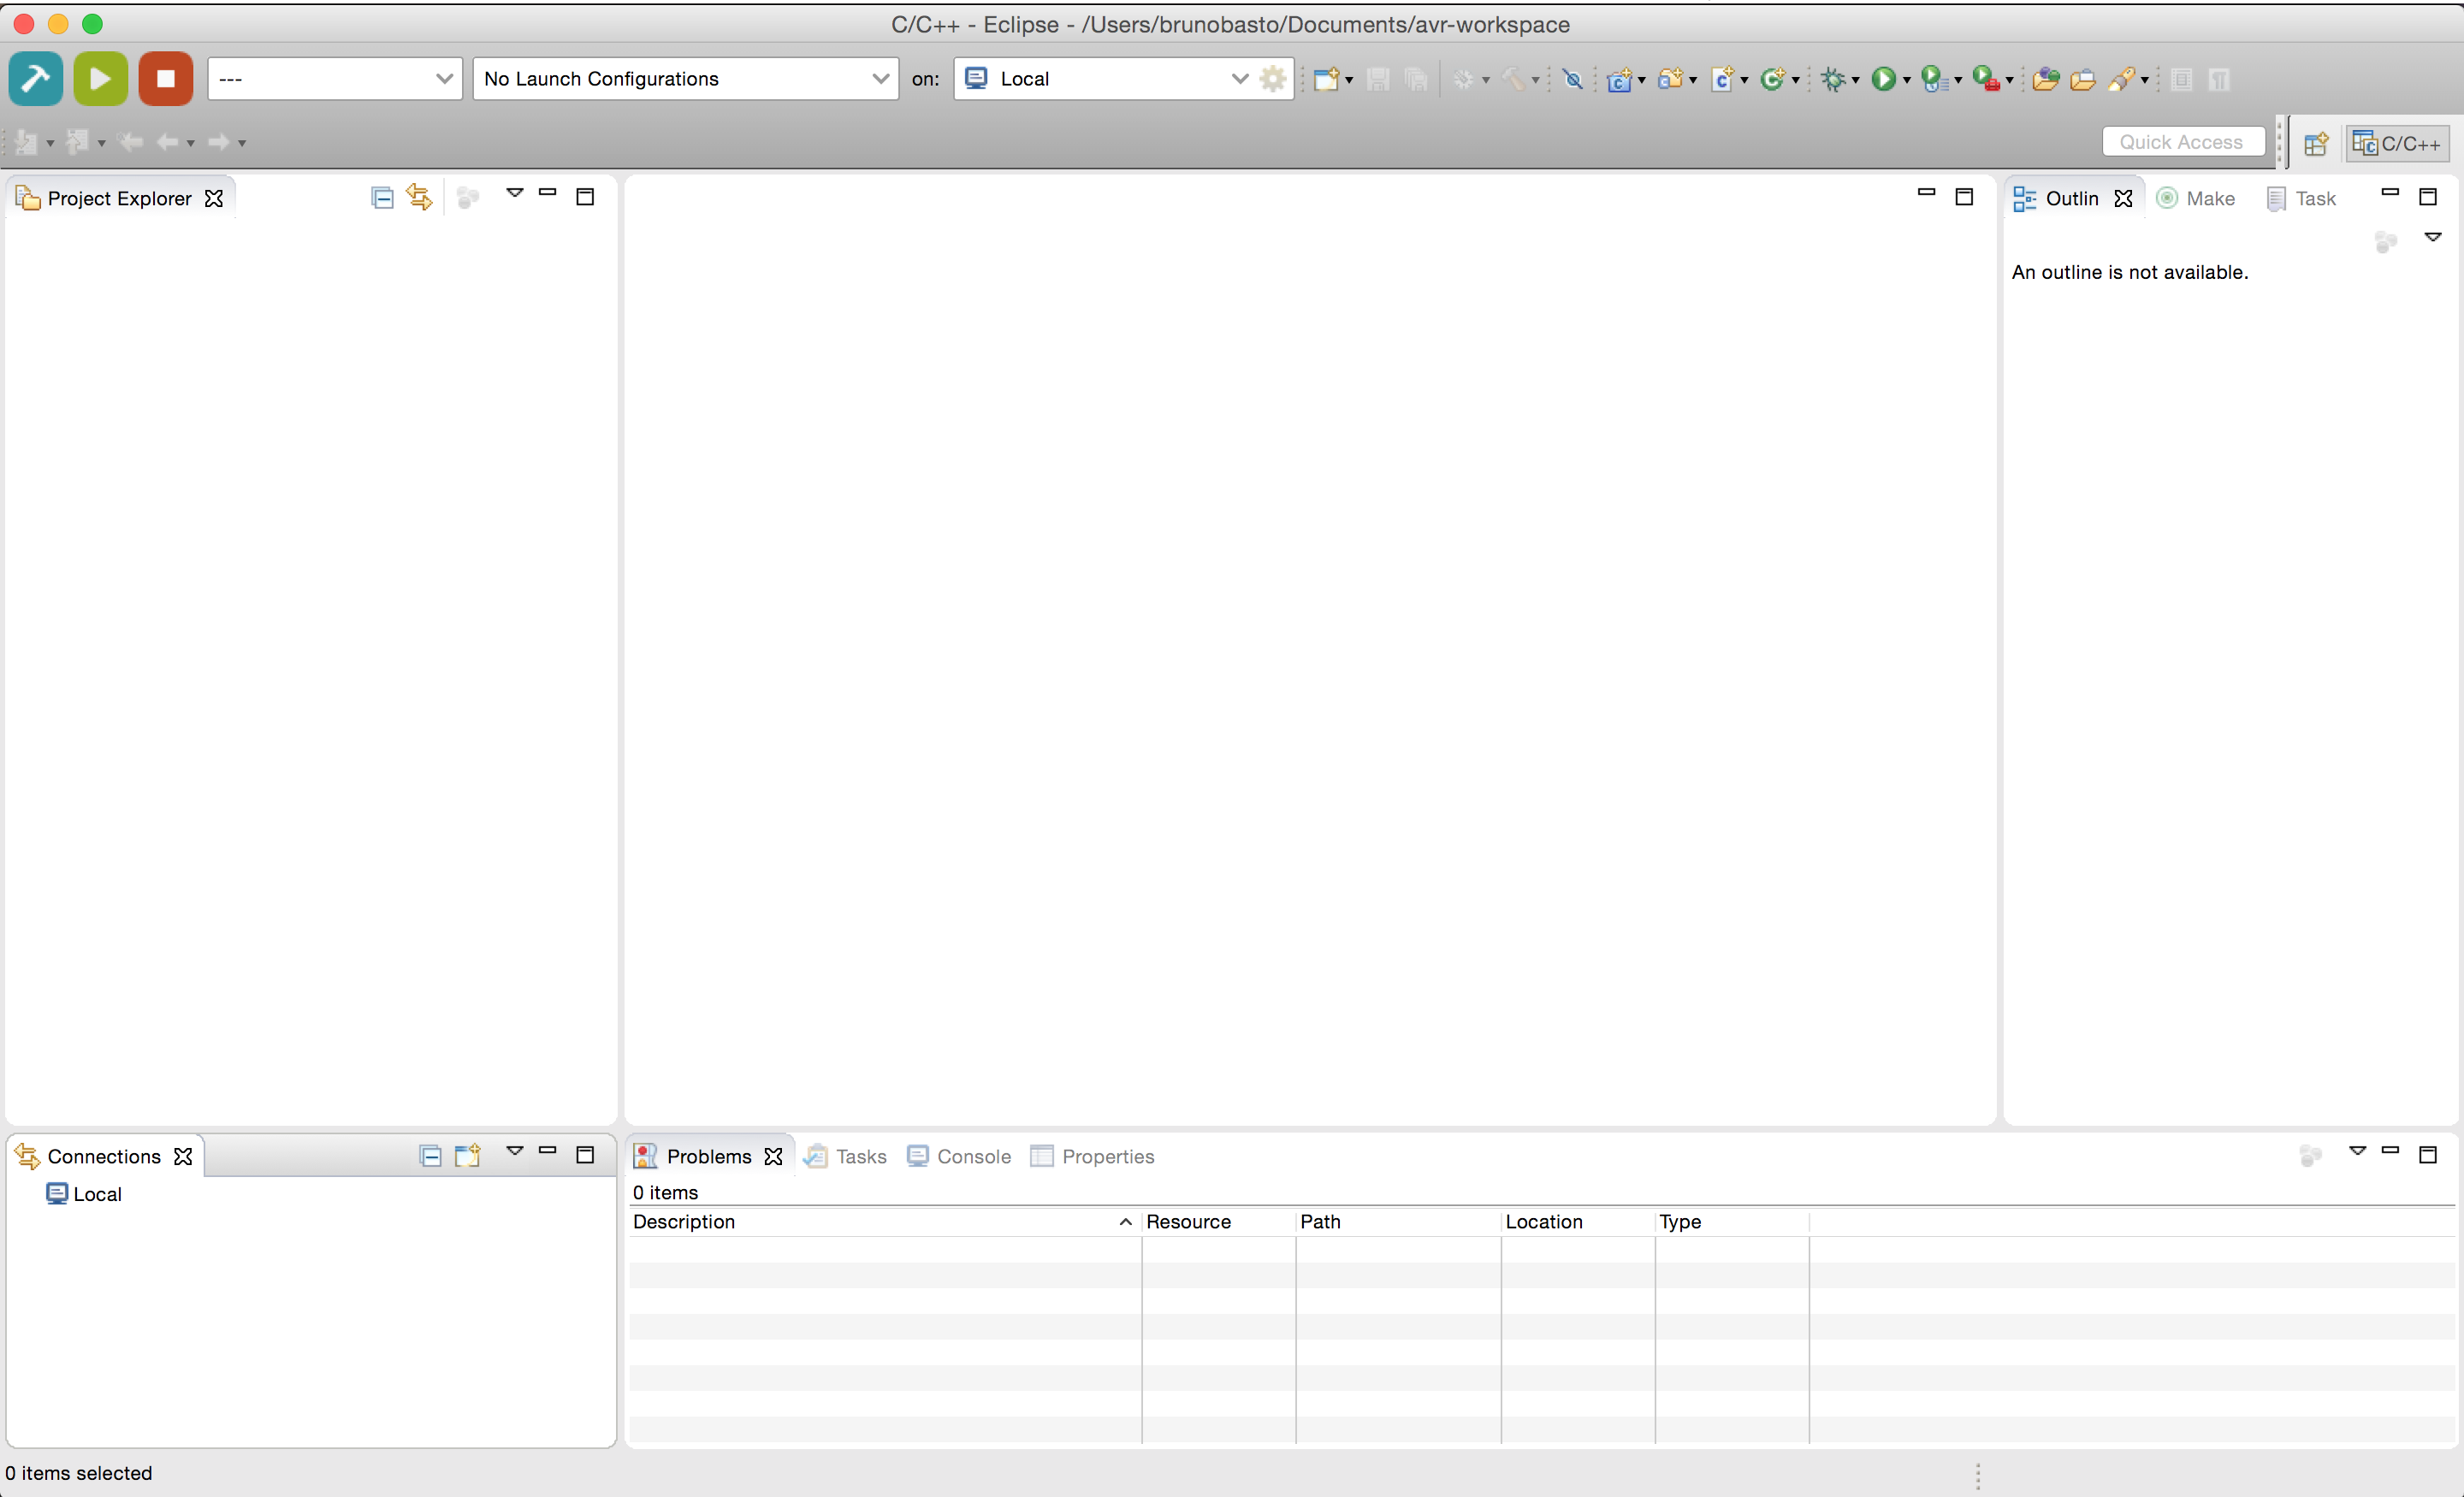Click Collapse All in Connections panel
The height and width of the screenshot is (1497, 2464).
pyautogui.click(x=430, y=1156)
